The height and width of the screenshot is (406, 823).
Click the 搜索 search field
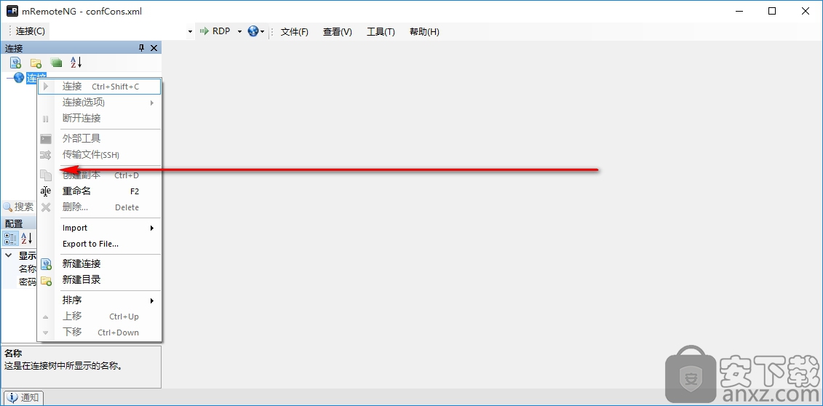click(x=23, y=207)
